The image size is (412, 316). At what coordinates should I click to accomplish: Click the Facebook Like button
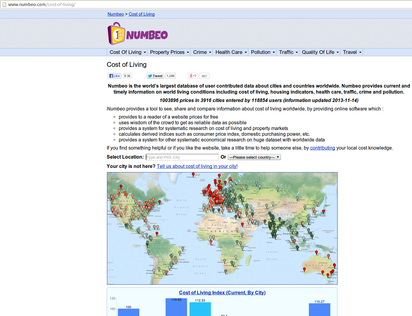tap(115, 76)
